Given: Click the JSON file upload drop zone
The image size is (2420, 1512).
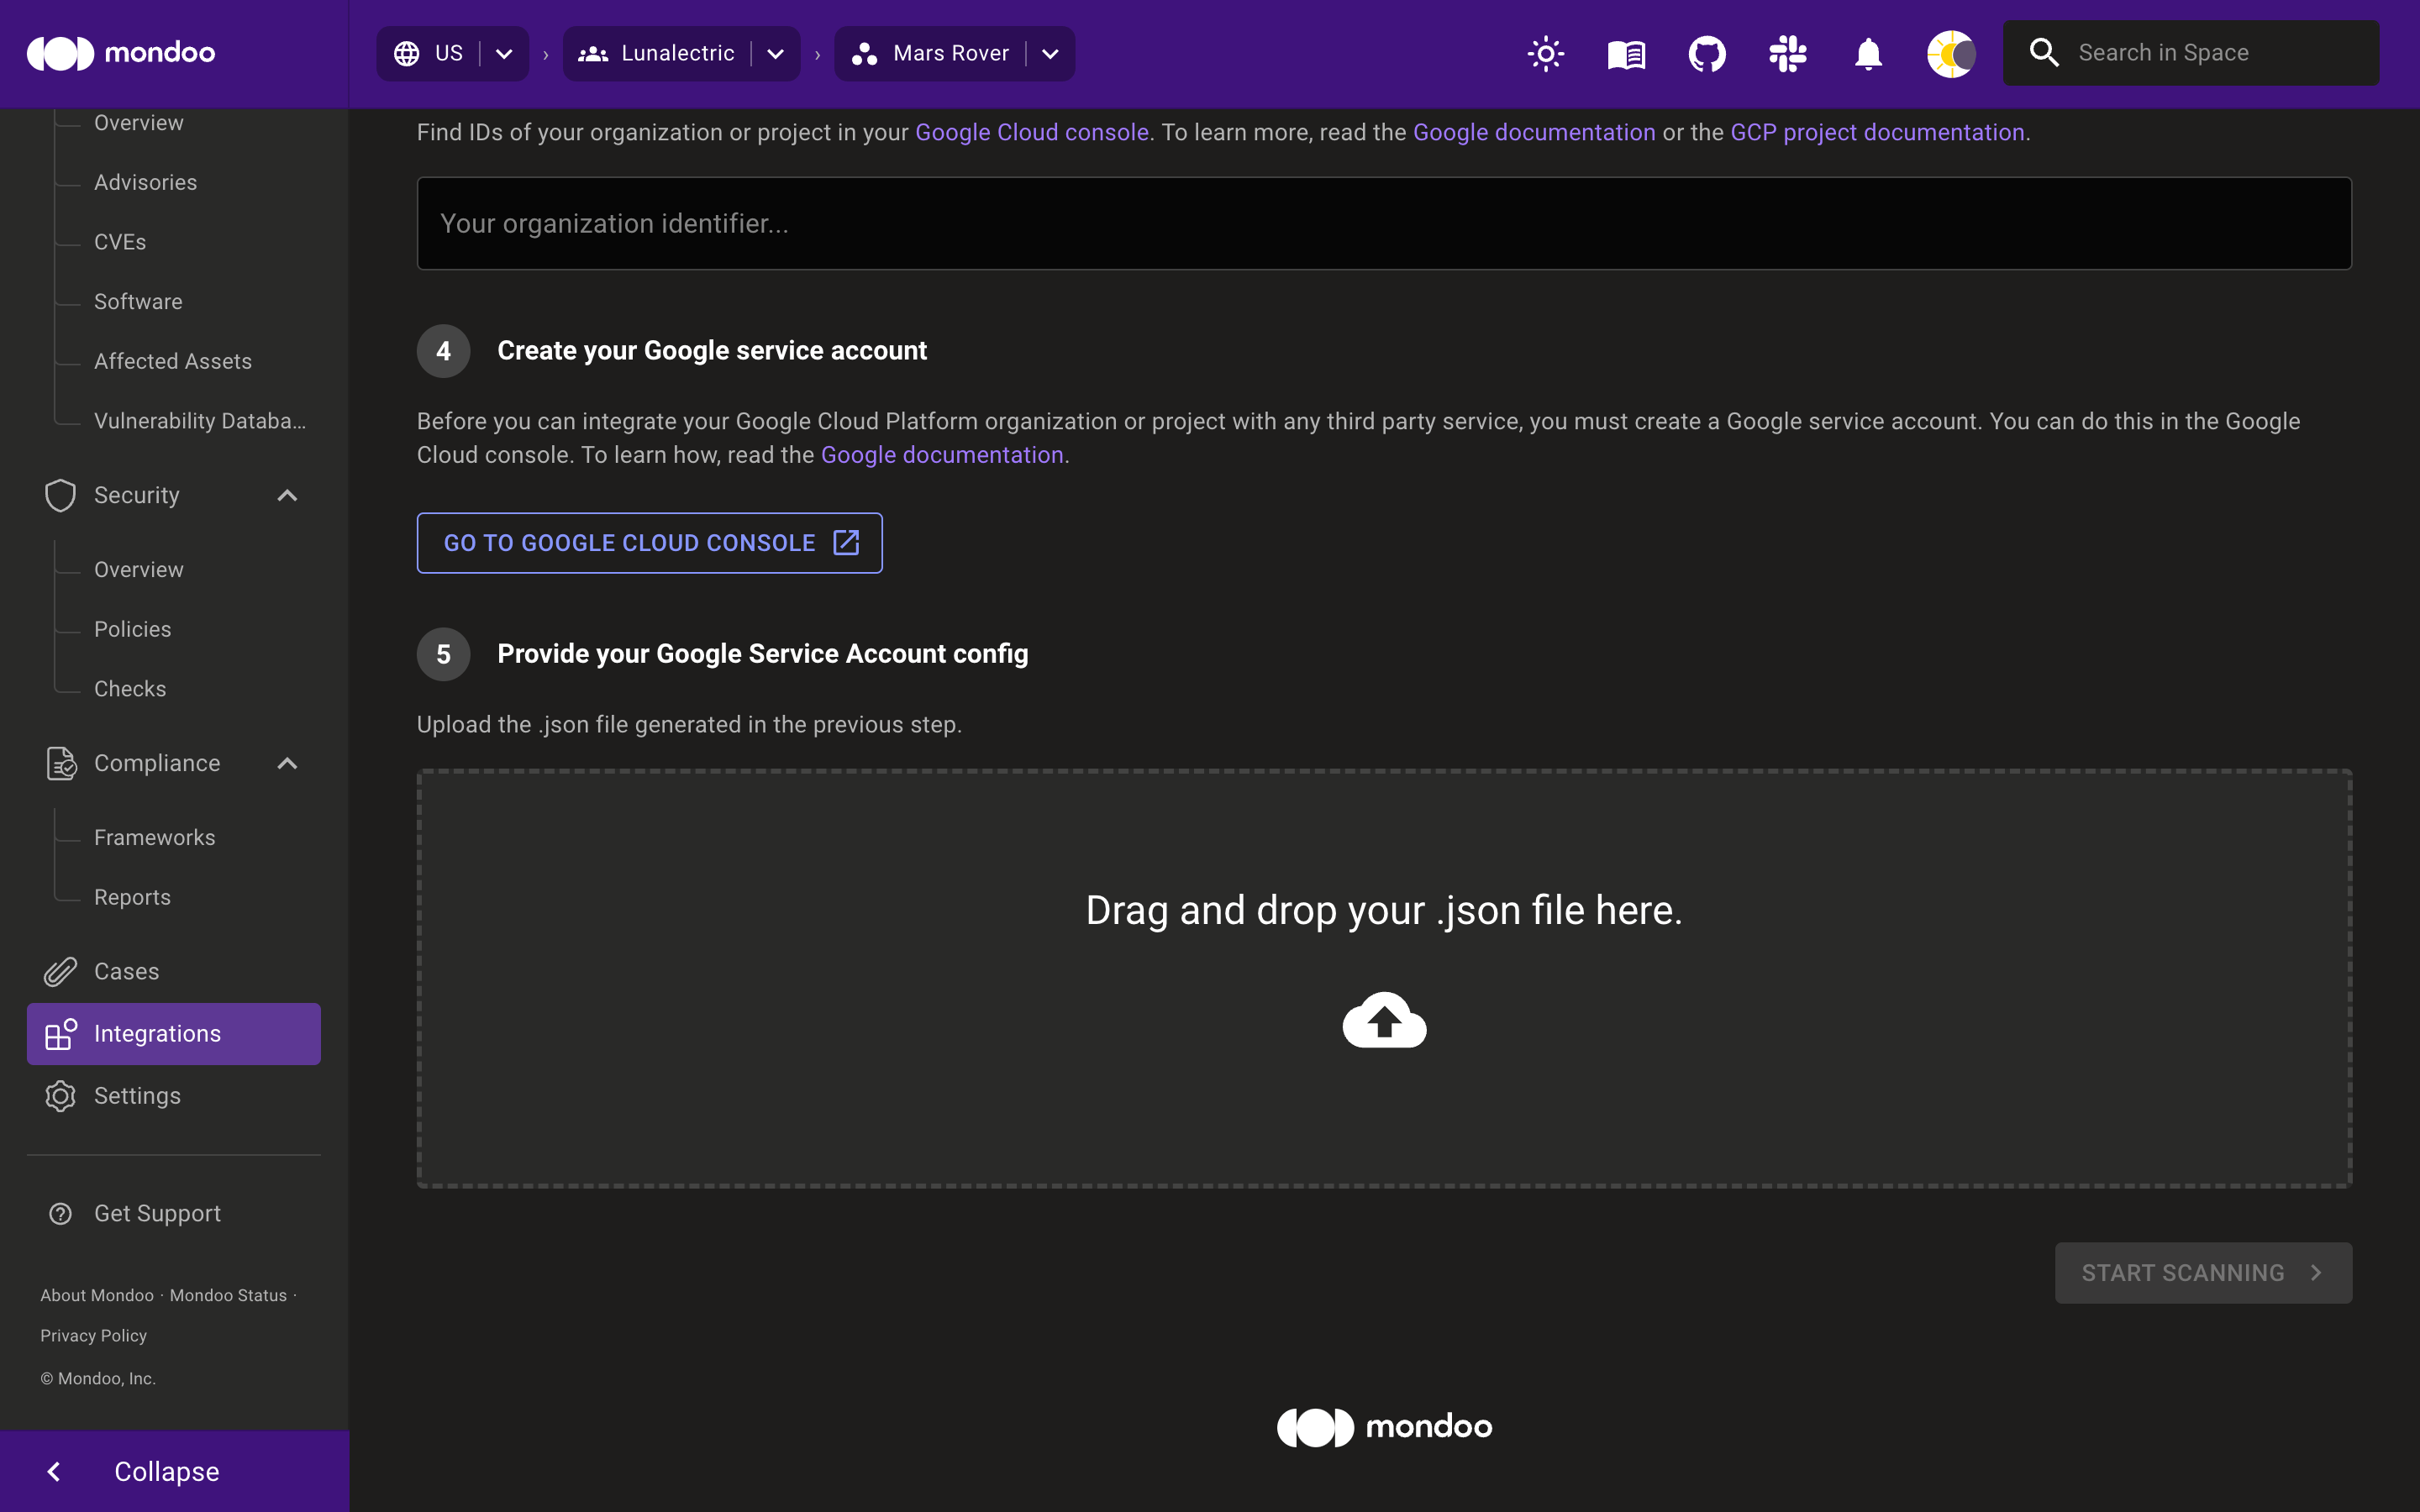Looking at the screenshot, I should coord(1385,975).
